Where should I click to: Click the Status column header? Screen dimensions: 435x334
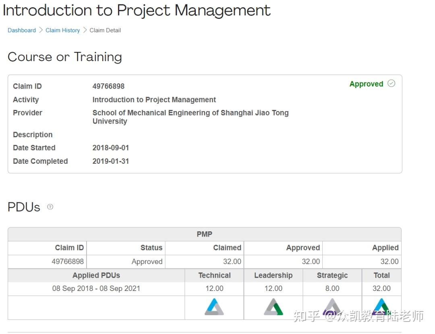pyautogui.click(x=151, y=248)
